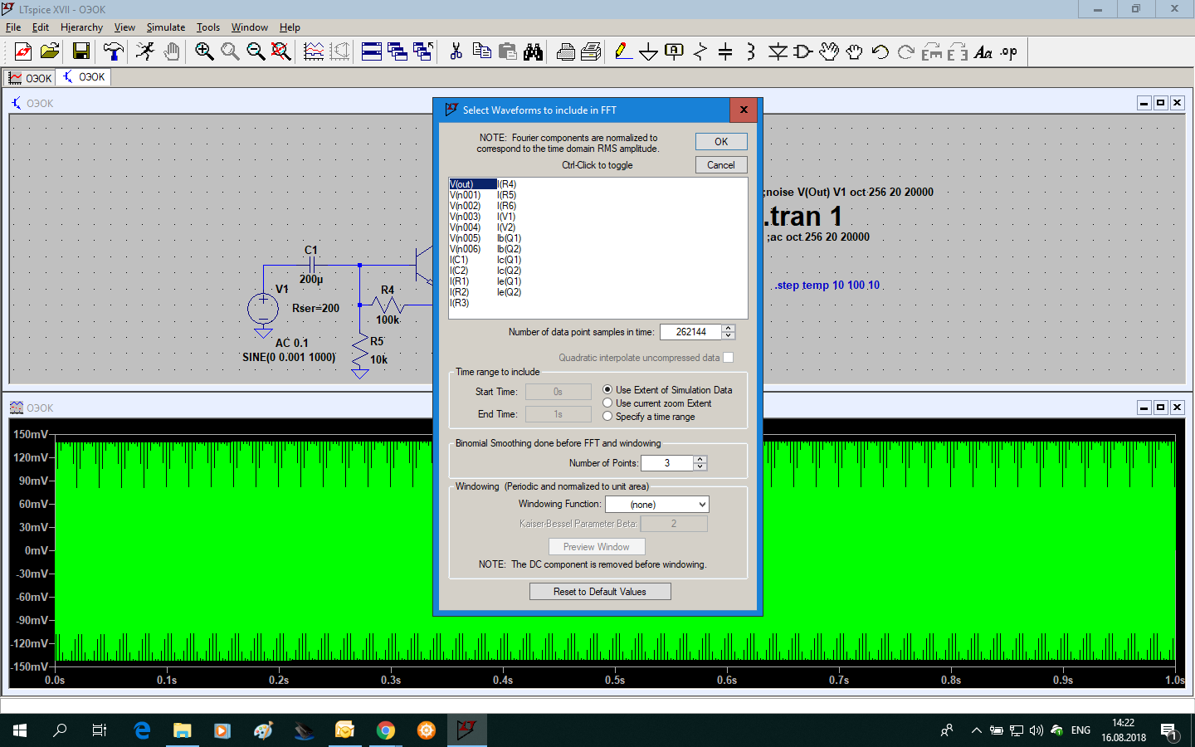This screenshot has height=747, width=1195.
Task: Select Specify a time range option
Action: (x=649, y=417)
